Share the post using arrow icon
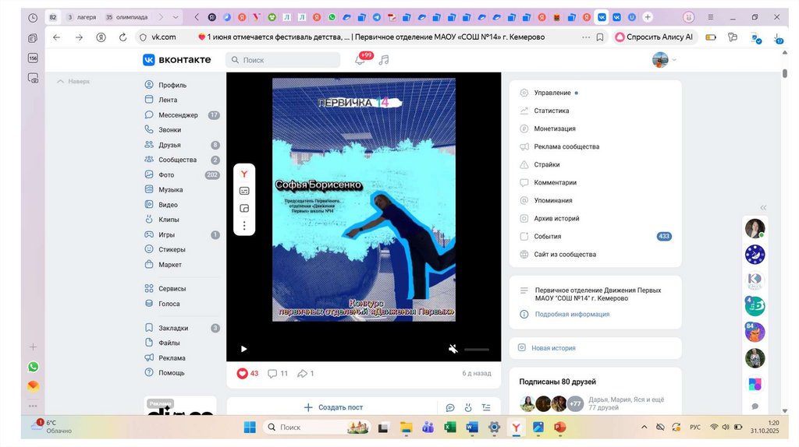799x447 pixels. (x=302, y=374)
